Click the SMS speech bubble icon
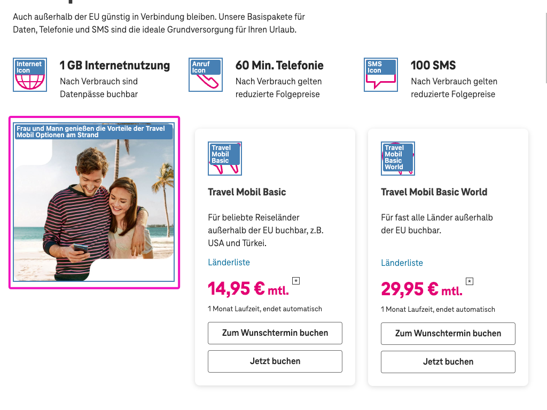Image resolution: width=547 pixels, height=410 pixels. 380,74
